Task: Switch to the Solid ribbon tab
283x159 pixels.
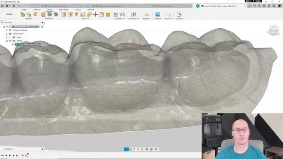Action: pos(24,10)
